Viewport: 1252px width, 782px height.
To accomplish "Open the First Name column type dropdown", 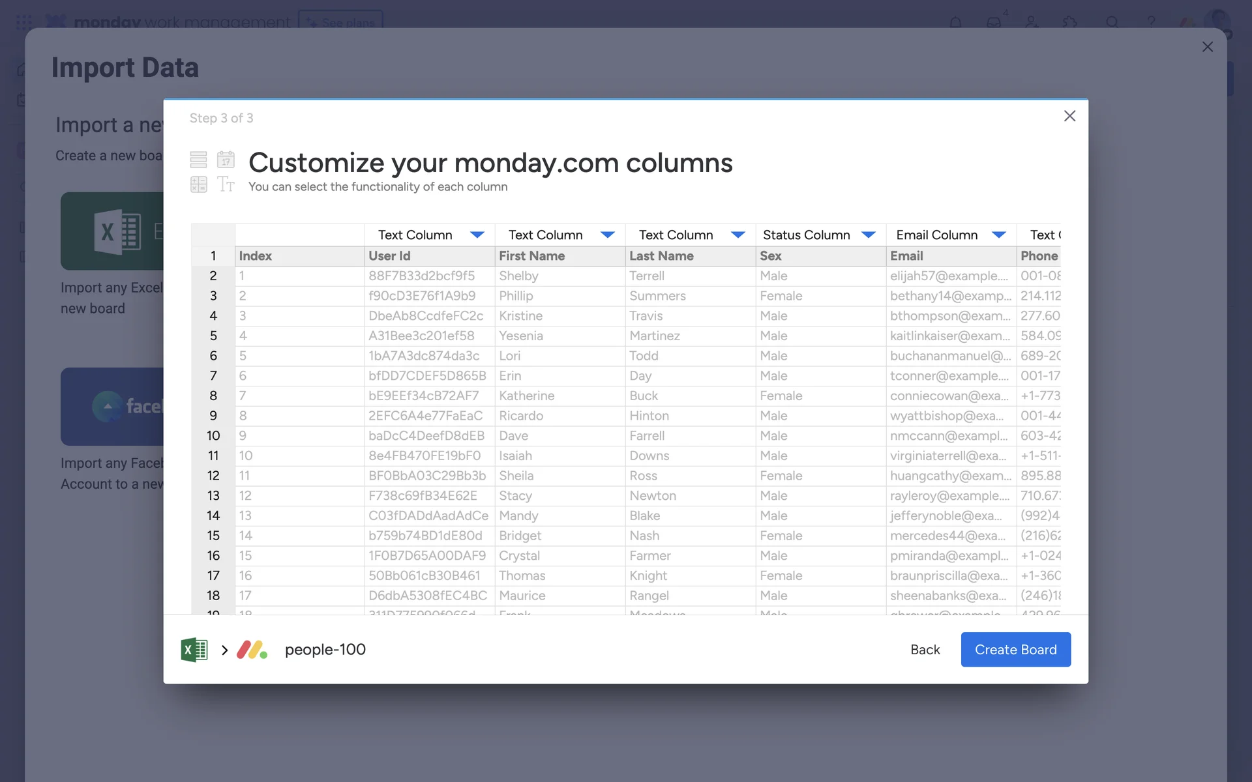I will point(607,235).
